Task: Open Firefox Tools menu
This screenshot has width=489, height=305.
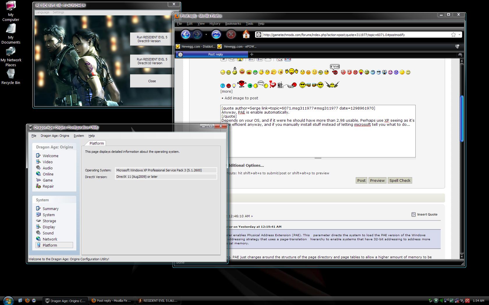Action: click(249, 24)
